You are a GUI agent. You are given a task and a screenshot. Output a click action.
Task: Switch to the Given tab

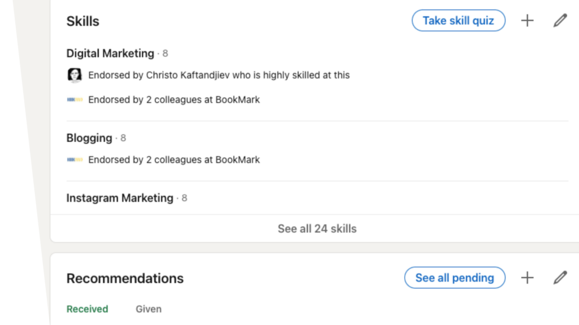pyautogui.click(x=149, y=309)
